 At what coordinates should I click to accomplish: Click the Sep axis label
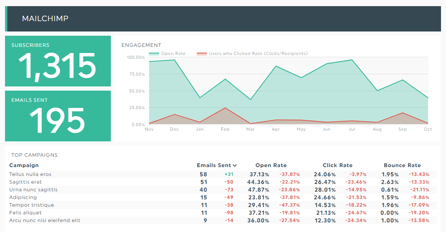[403, 129]
